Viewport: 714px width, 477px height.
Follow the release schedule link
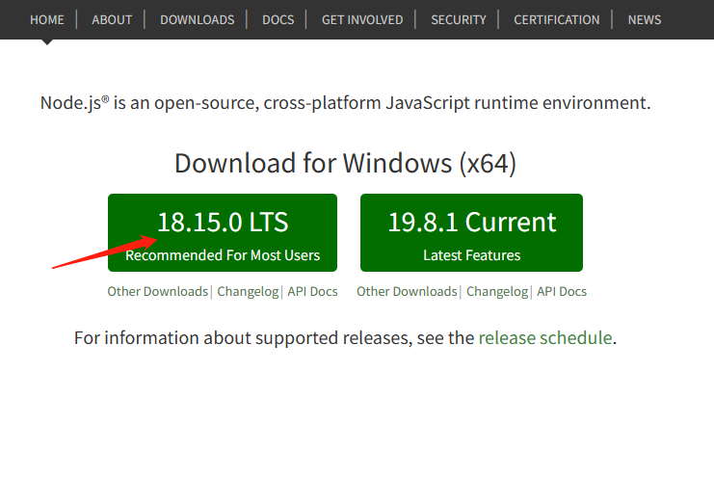coord(545,338)
